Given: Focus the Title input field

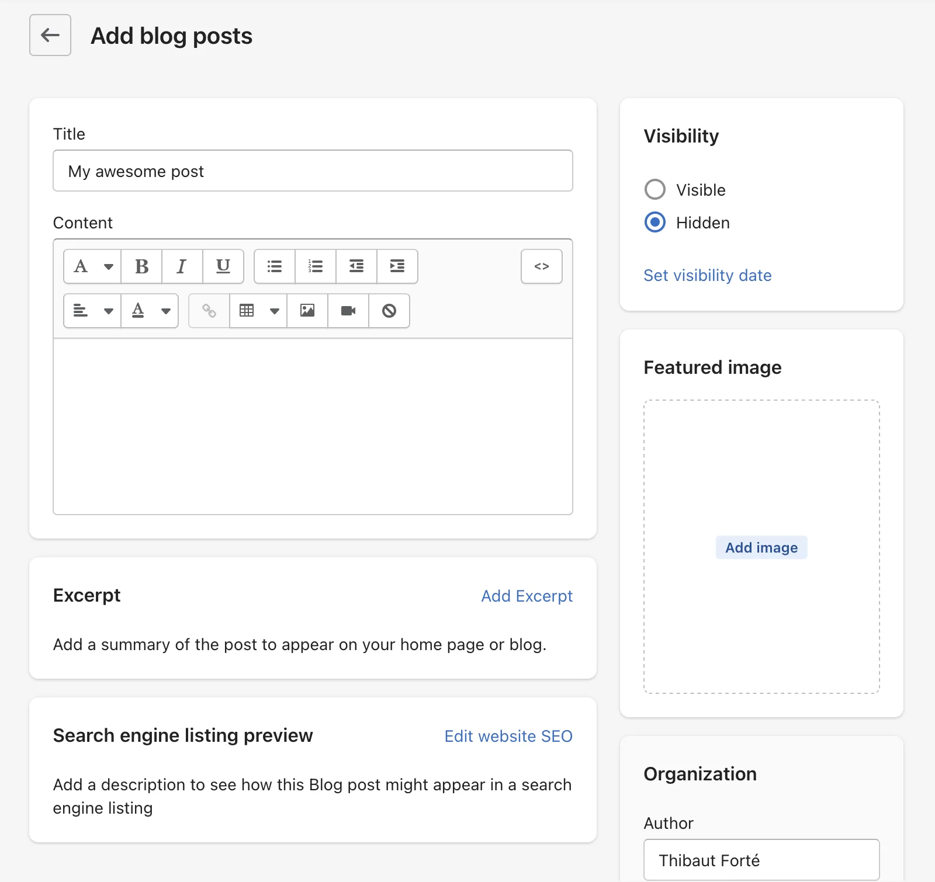Looking at the screenshot, I should pyautogui.click(x=313, y=171).
